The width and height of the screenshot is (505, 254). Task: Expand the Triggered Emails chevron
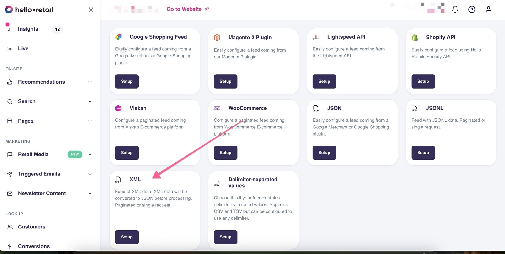pos(90,174)
